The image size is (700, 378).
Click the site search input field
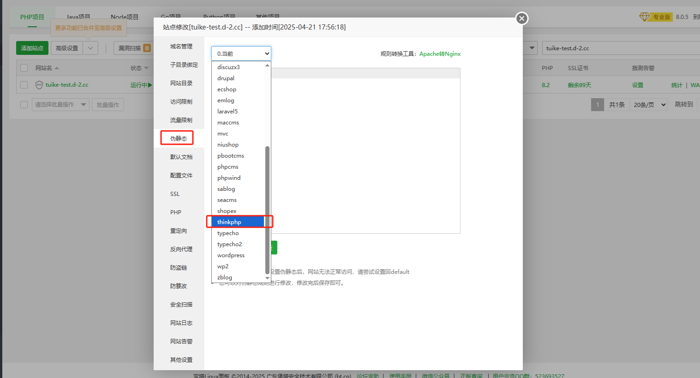click(618, 48)
